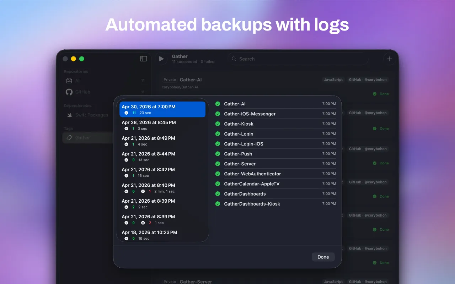Click the status icon for Gather-WebAuthenticator
This screenshot has height=284, width=455.
pyautogui.click(x=218, y=174)
